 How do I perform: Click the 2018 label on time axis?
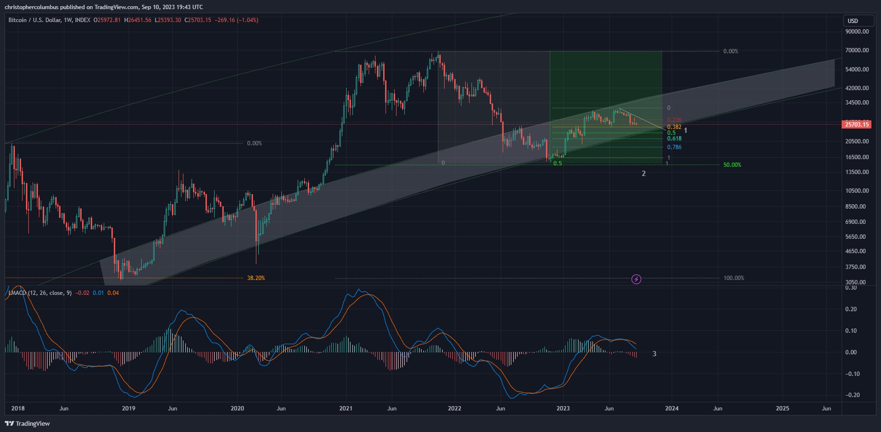(18, 409)
